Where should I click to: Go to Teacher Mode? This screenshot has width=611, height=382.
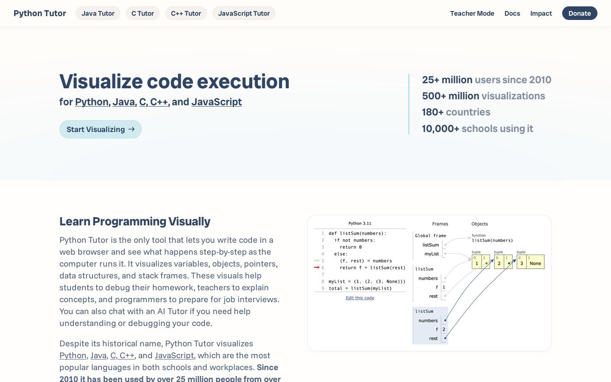coord(472,13)
